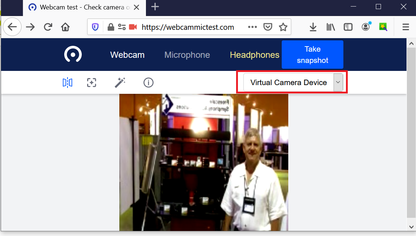
Task: Click the Webcam navigation link
Action: pos(127,55)
